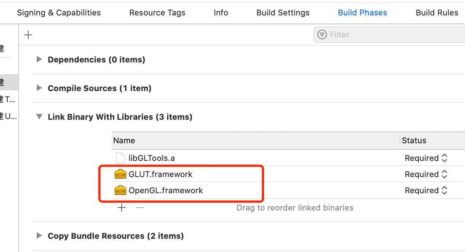The width and height of the screenshot is (465, 252).
Task: Select the Resource Tags tab
Action: [157, 12]
